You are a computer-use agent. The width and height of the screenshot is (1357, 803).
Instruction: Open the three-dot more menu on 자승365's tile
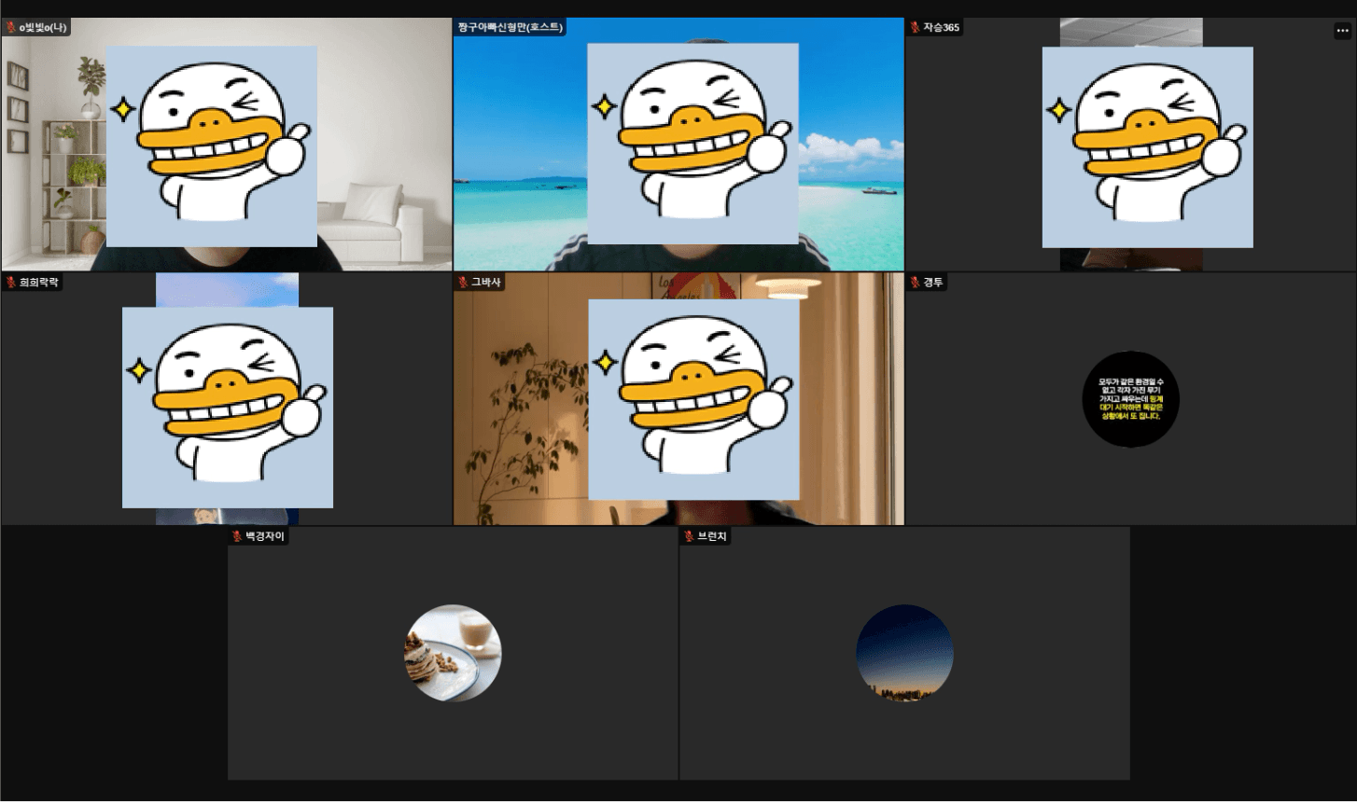(1342, 31)
